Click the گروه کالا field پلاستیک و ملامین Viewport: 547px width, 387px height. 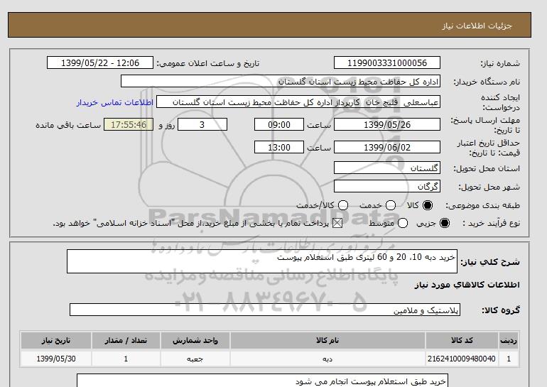point(265,310)
